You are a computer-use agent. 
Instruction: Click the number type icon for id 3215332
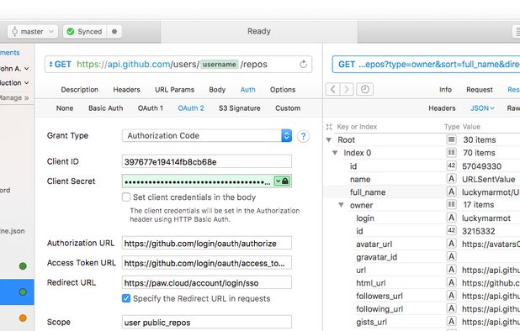tap(451, 231)
